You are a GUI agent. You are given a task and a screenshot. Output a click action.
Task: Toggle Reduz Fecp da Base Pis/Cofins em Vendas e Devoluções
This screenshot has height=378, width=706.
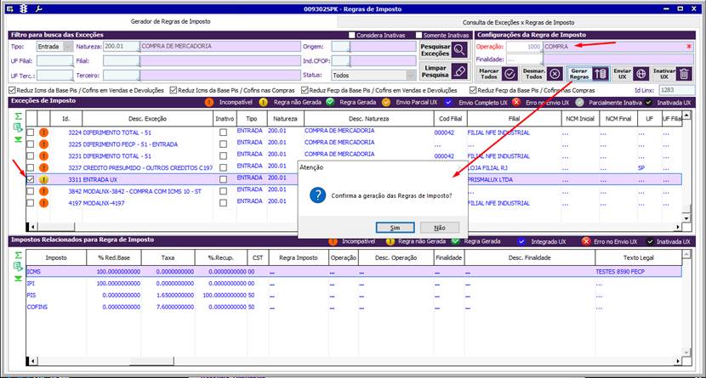[305, 90]
